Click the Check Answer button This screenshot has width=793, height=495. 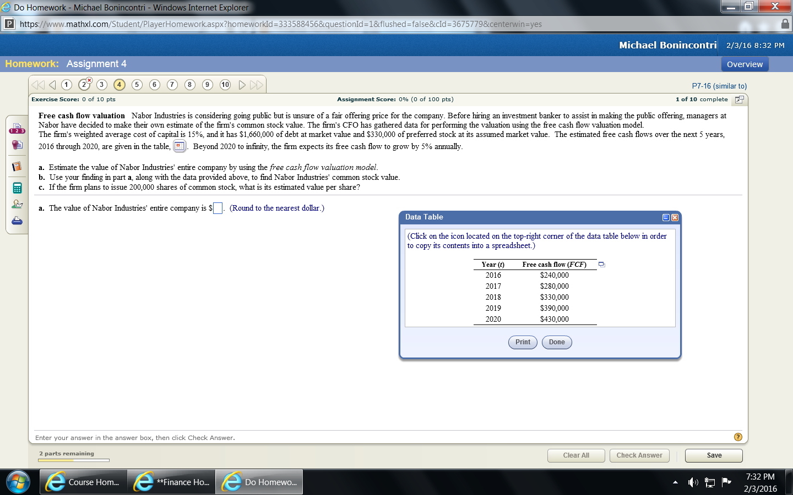click(x=639, y=455)
